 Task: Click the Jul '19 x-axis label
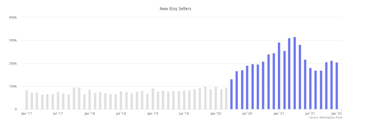click(x=184, y=113)
